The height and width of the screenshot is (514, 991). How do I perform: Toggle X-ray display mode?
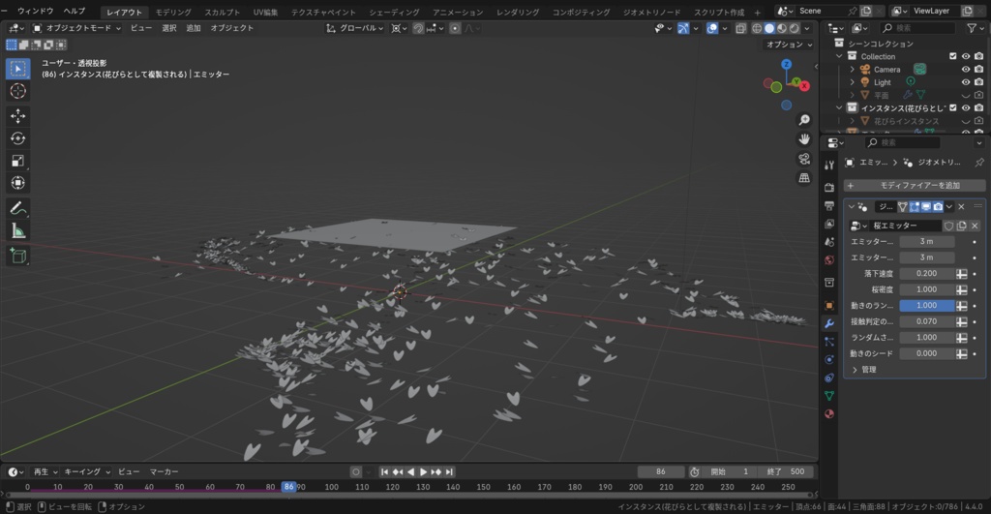[x=740, y=28]
